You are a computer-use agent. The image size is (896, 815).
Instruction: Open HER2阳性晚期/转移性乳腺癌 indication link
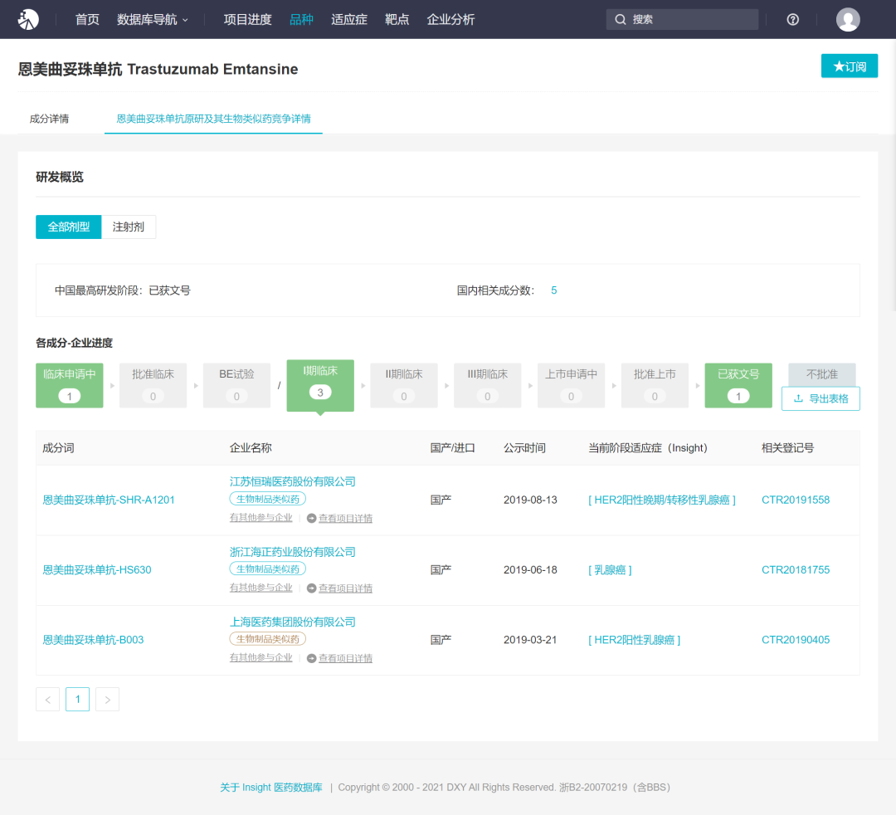(662, 500)
